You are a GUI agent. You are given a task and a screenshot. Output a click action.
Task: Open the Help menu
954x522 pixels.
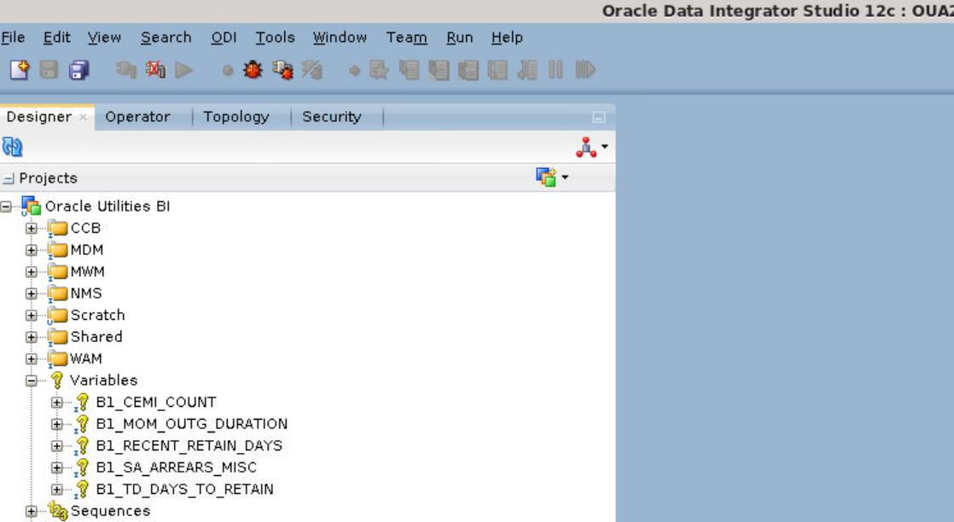508,38
